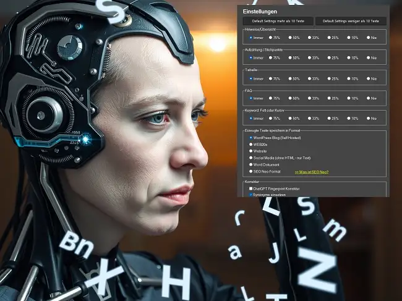Select 33% for FAQ
Screen dimensions: 402x301
click(309, 98)
